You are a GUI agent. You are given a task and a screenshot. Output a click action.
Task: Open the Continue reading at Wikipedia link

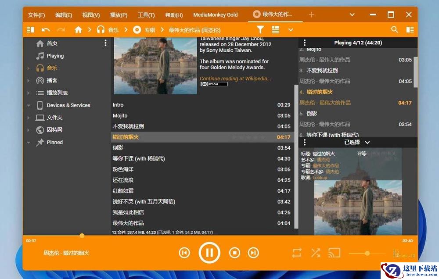(235, 79)
